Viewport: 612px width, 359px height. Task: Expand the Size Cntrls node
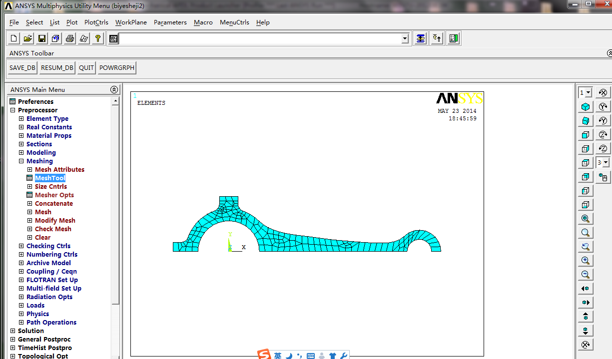click(x=30, y=187)
